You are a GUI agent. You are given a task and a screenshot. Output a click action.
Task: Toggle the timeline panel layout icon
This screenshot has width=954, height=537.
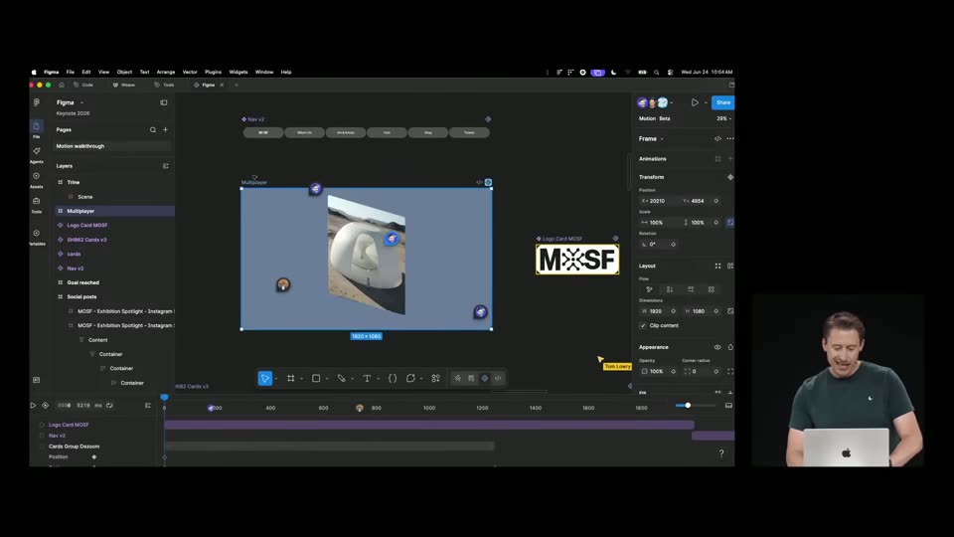[x=728, y=406]
